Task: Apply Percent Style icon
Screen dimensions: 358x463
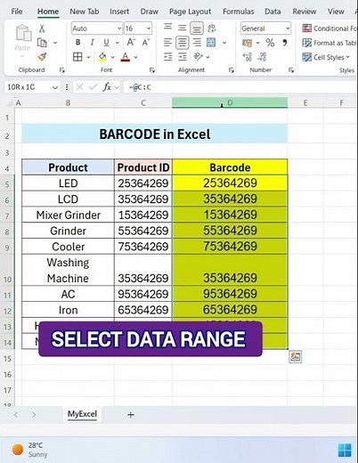Action: pyautogui.click(x=270, y=43)
